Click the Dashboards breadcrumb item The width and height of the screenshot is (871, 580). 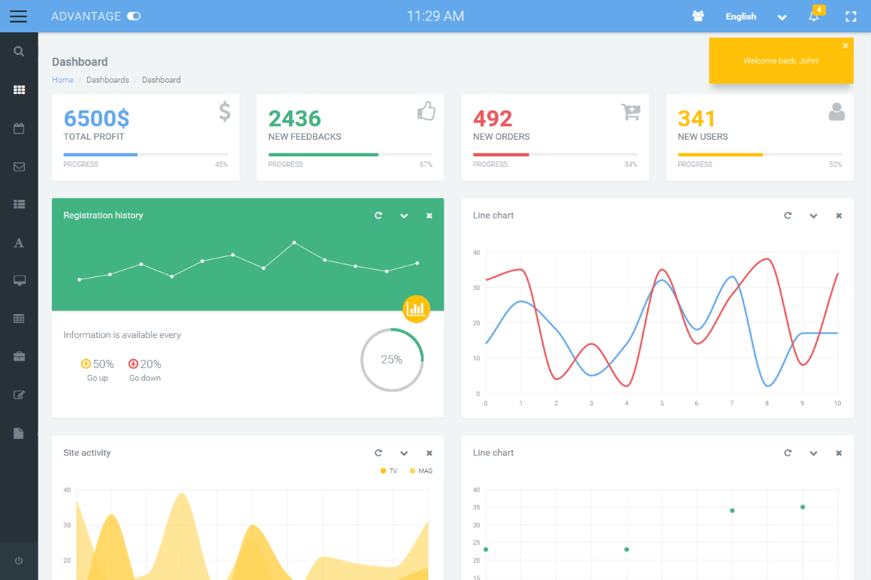point(107,80)
